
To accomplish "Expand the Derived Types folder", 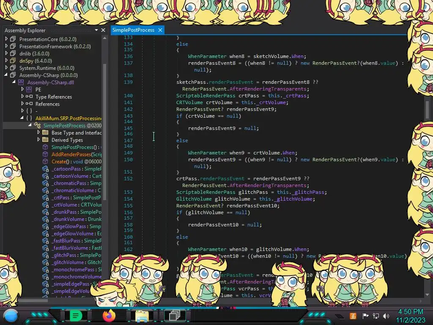I will pos(38,140).
